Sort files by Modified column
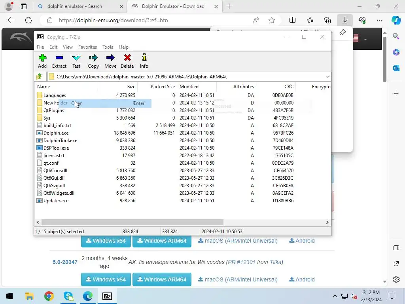This screenshot has height=304, width=405. click(x=197, y=87)
